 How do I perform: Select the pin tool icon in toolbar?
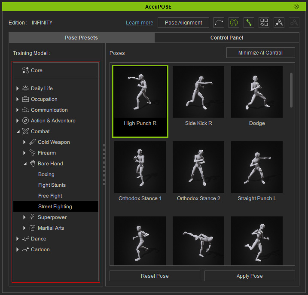(279, 23)
